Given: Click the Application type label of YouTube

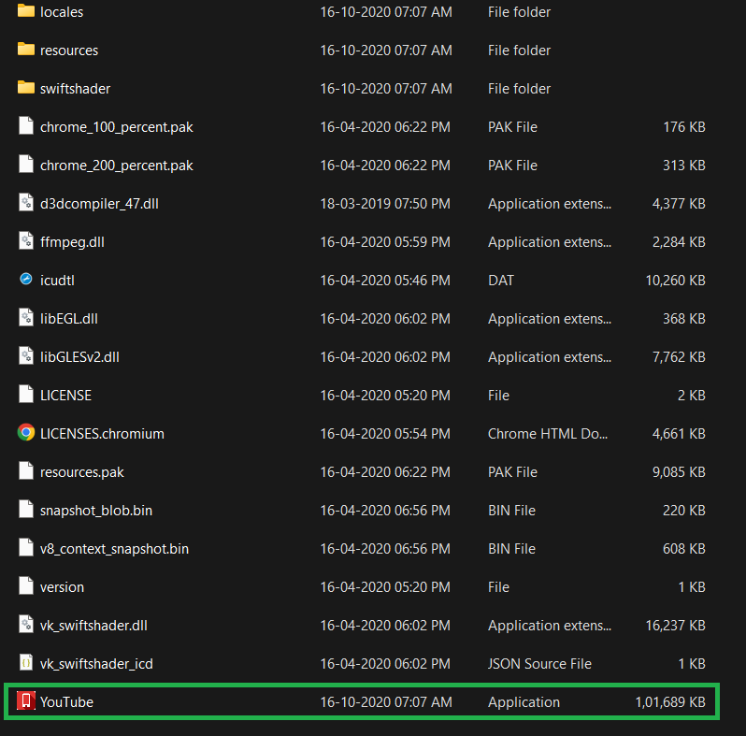Looking at the screenshot, I should coord(524,702).
